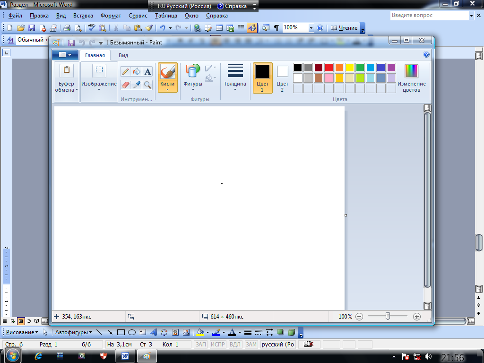484x363 pixels.
Task: Click the Line tool on Drawing toolbar
Action: pos(99,332)
